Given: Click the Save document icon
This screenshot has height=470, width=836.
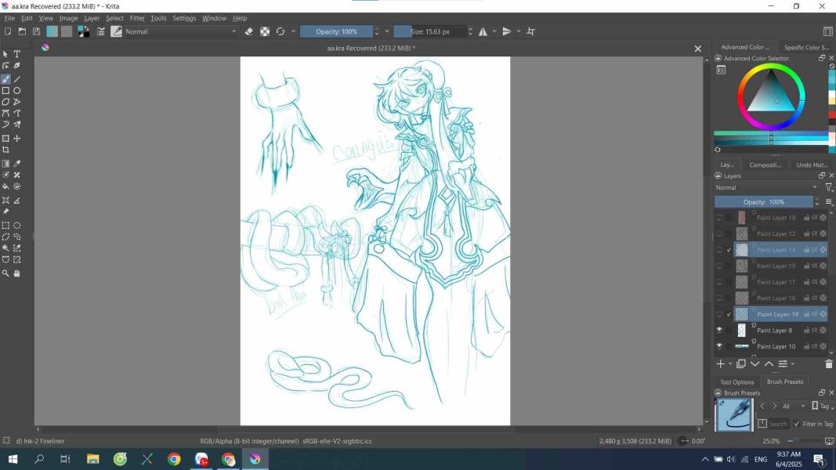Looking at the screenshot, I should tap(36, 31).
